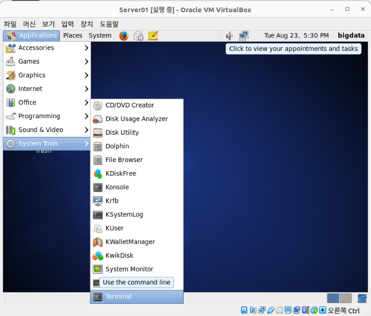
Task: Expand the Sound & Video submenu
Action: coord(47,130)
